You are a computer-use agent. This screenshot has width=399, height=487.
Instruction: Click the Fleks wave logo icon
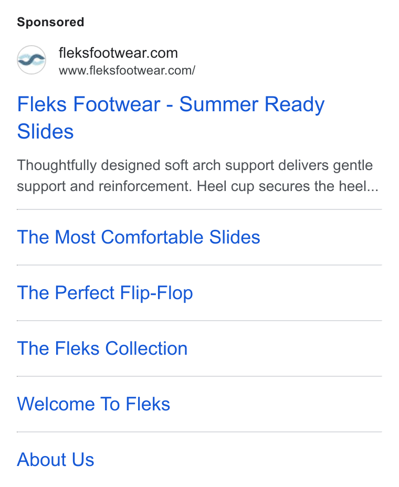(x=31, y=60)
